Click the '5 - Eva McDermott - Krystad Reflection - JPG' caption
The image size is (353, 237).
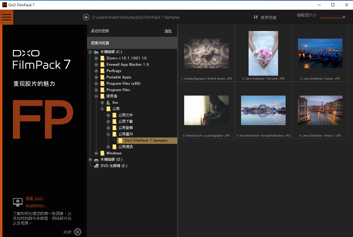(263, 135)
